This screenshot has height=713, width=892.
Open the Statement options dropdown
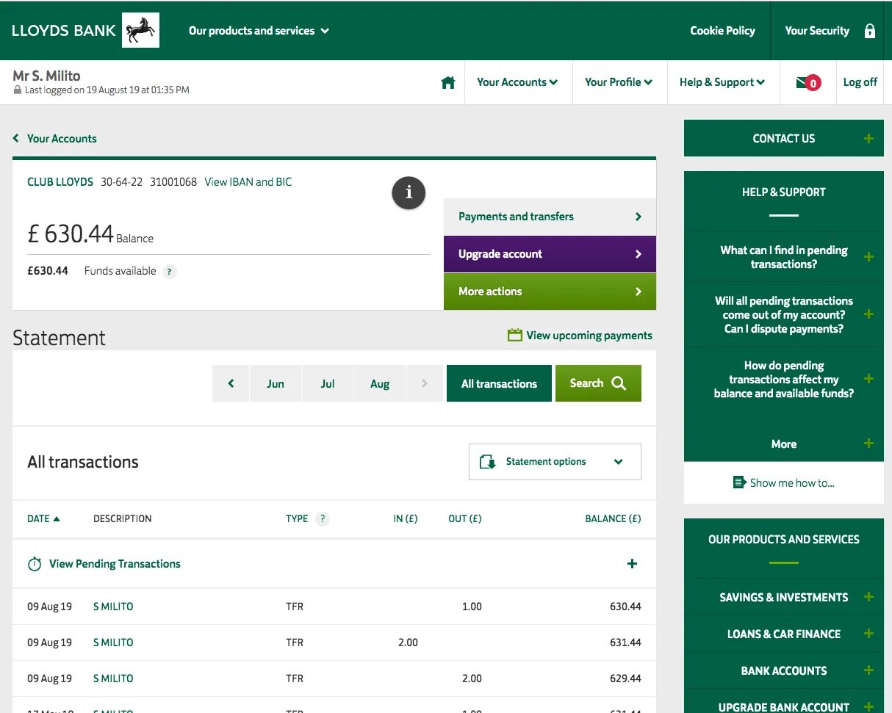pos(555,462)
